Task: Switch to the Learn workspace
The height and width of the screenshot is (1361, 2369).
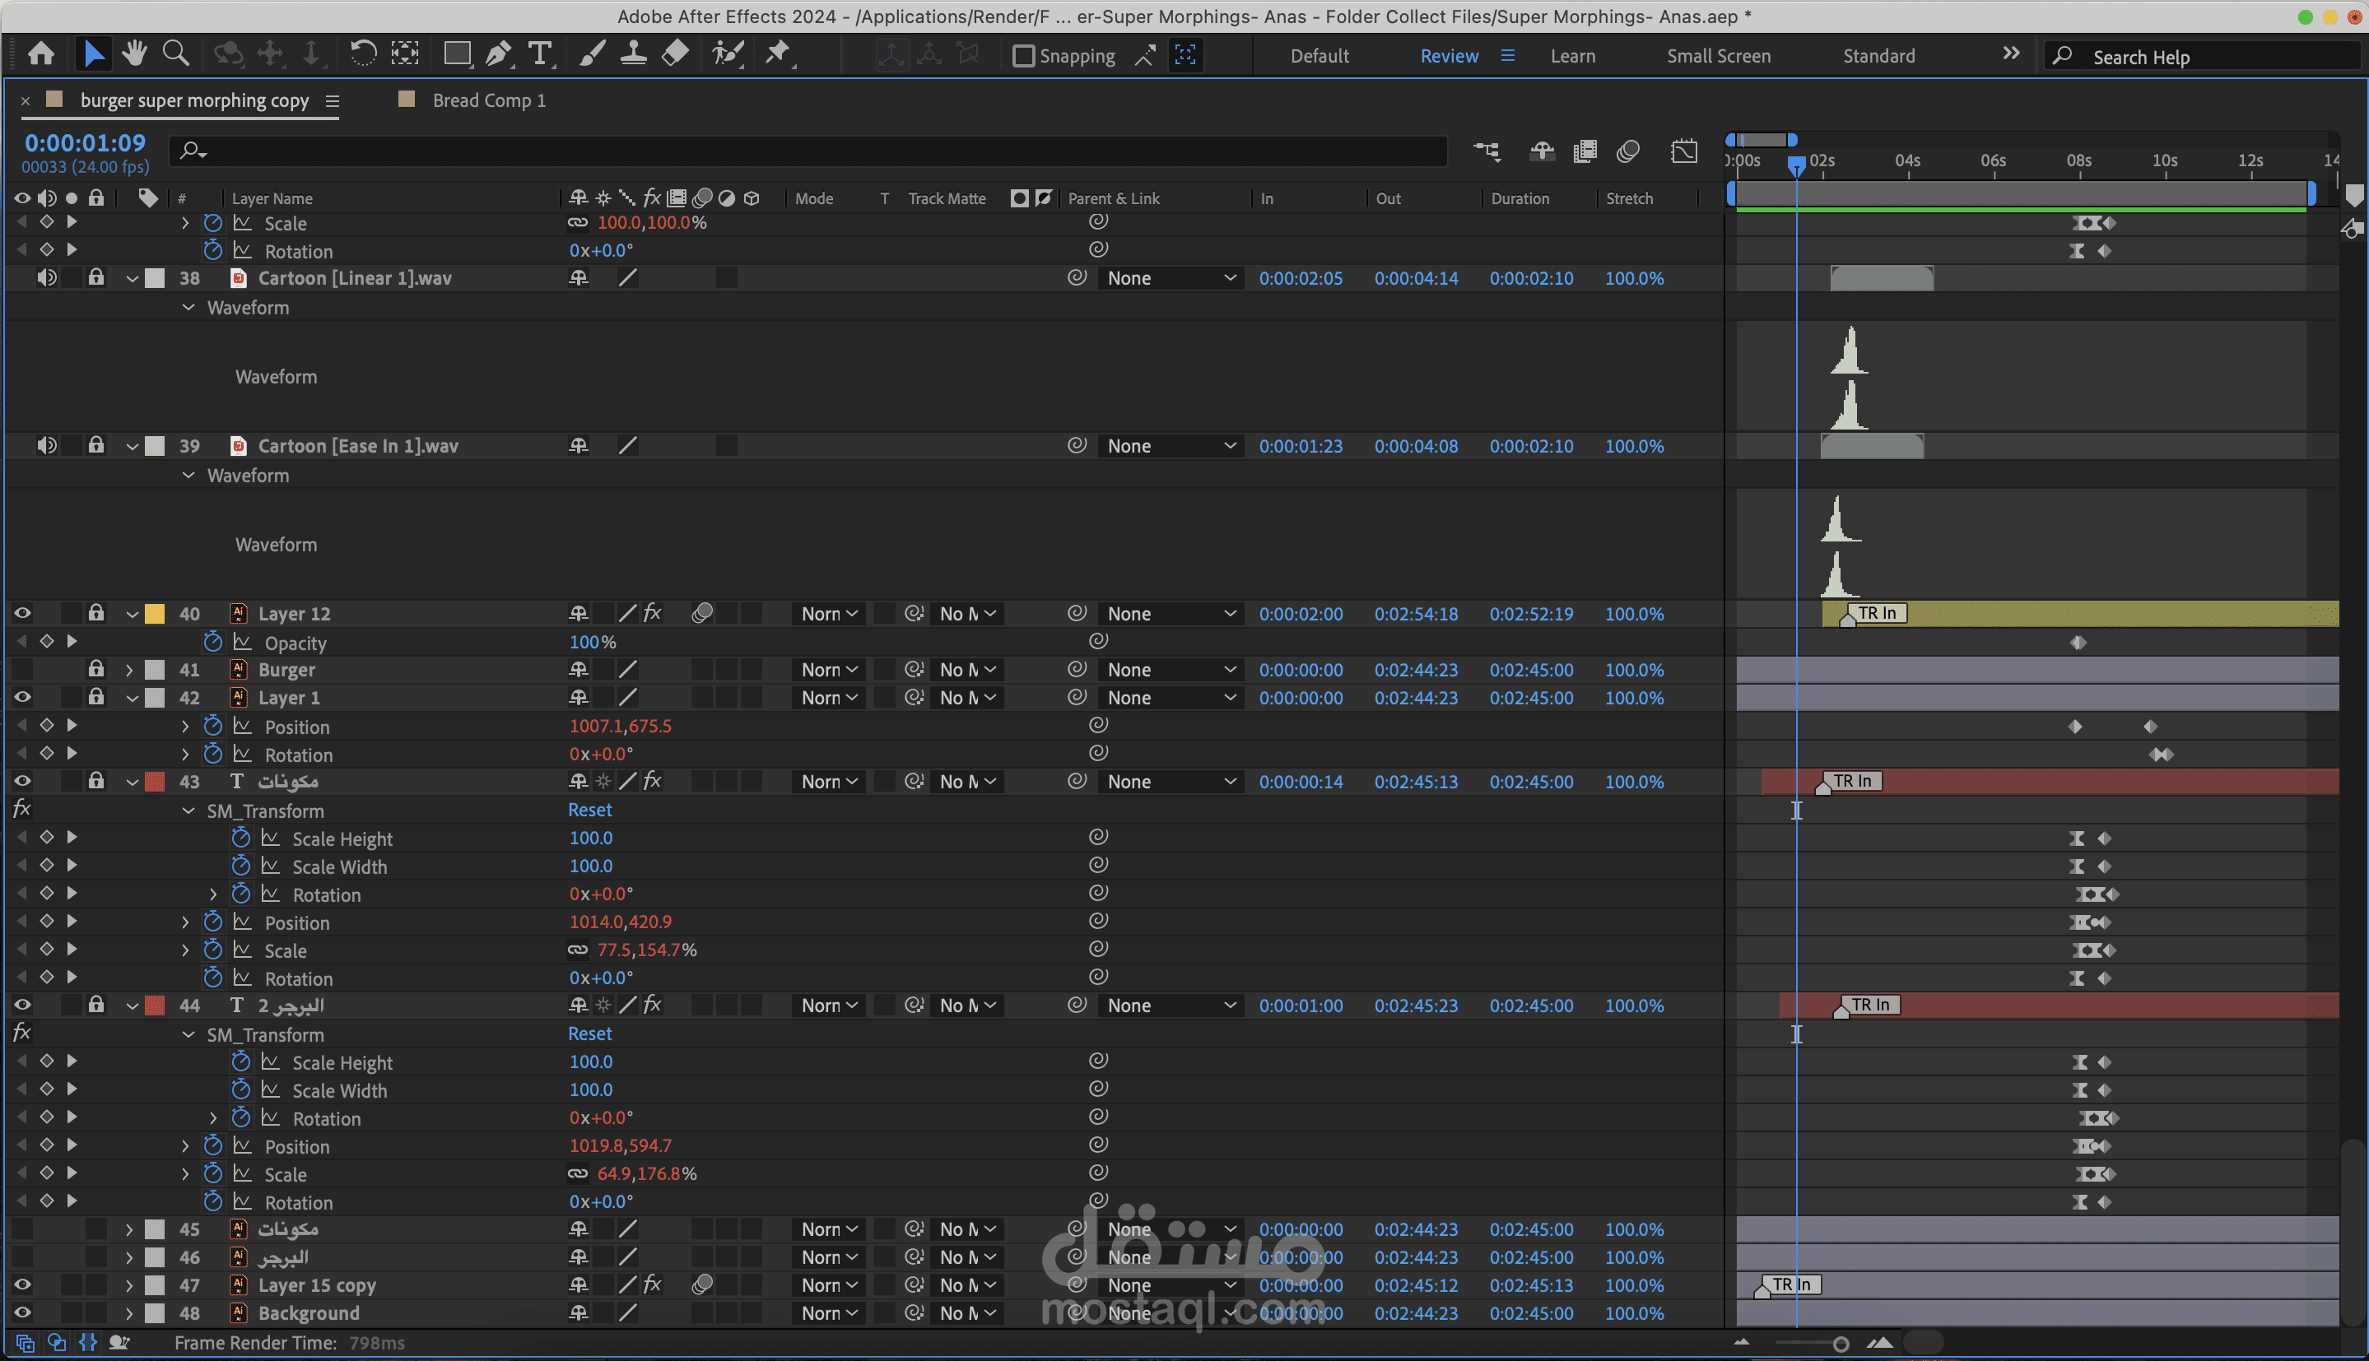Action: [1572, 56]
